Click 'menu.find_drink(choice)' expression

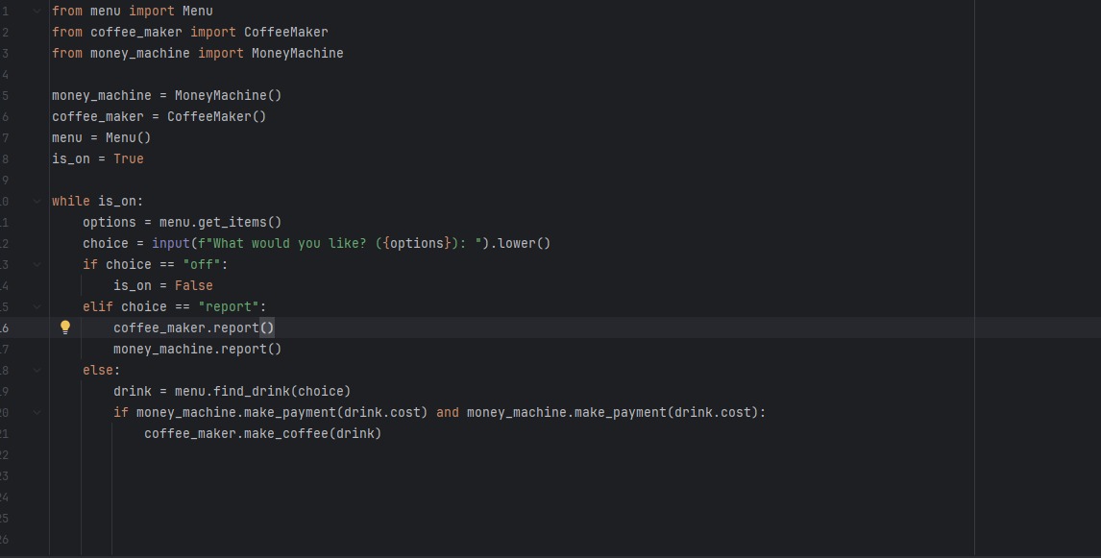click(262, 391)
